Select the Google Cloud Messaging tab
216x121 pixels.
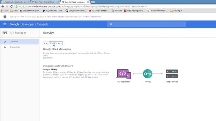(75, 2)
